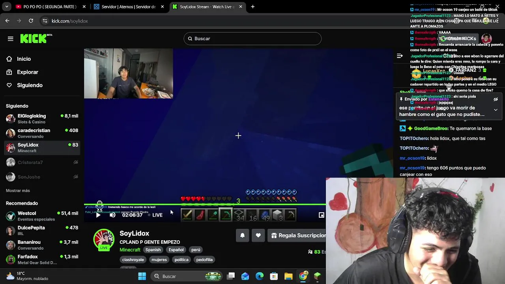
Task: Open recommended channel DulcePepita
Action: pos(42,230)
